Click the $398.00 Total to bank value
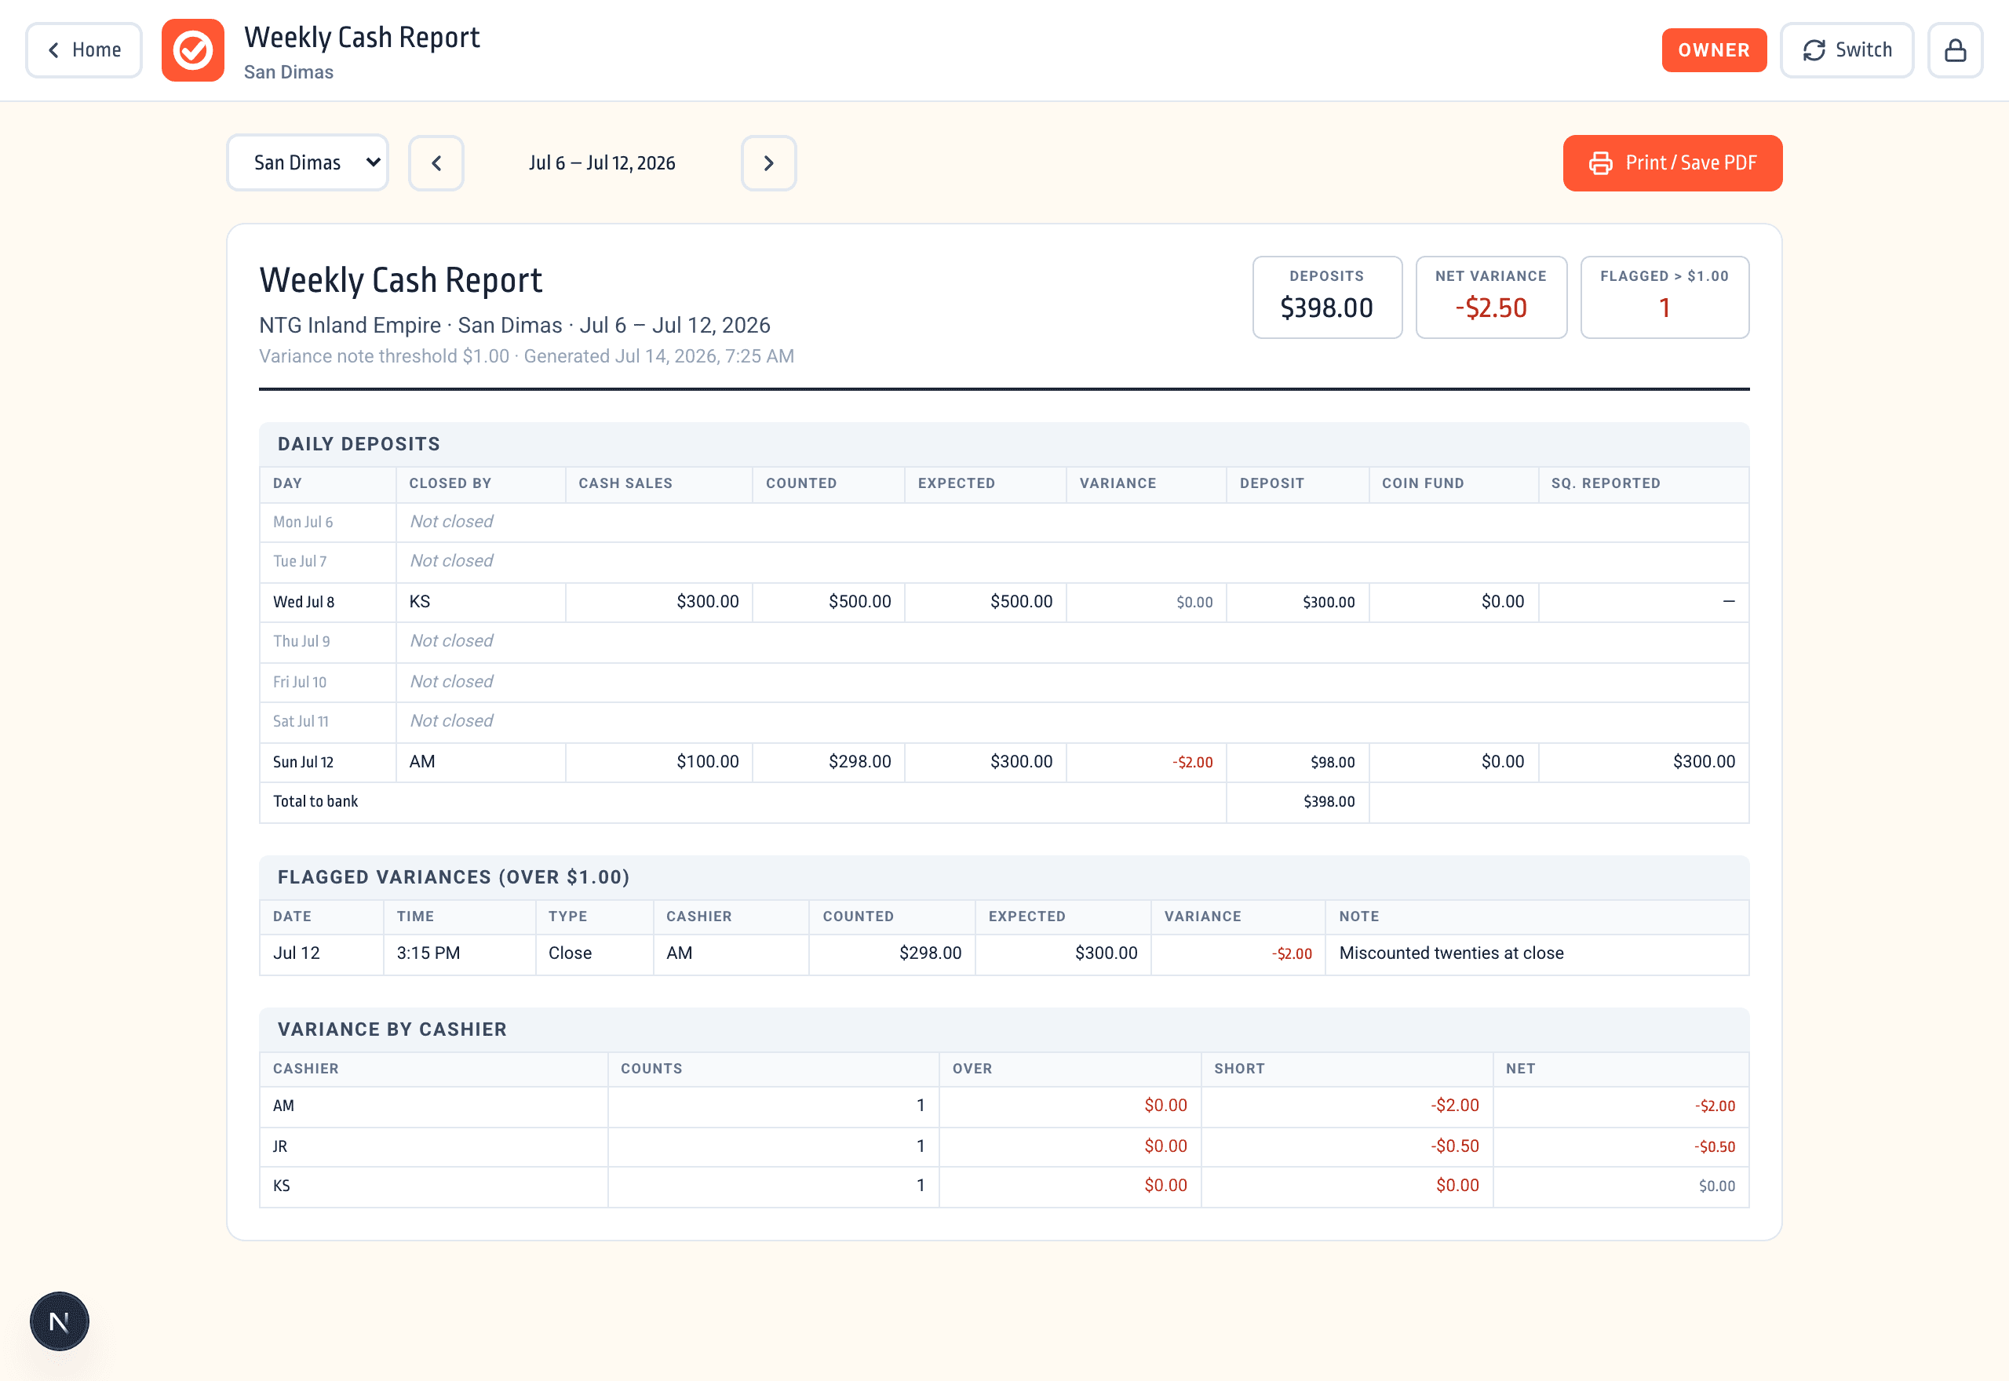Screen dimensions: 2009x1381 (1329, 802)
